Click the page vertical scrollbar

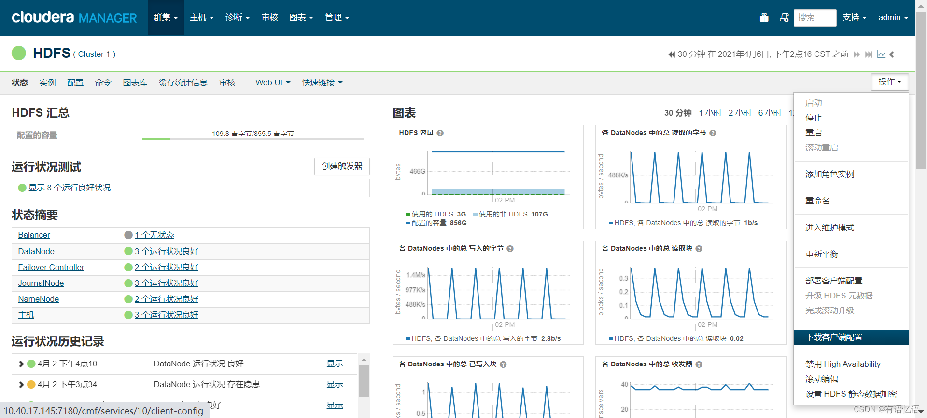pos(921,90)
